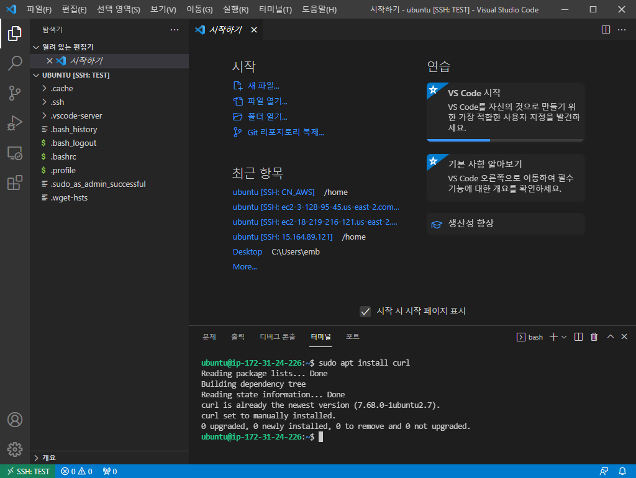Viewport: 636px width, 478px height.
Task: Open the Search view icon
Action: (15, 63)
